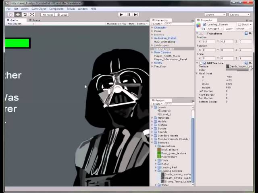The height and width of the screenshot is (193, 258).
Task: Pick color with the eyedropper
Action: click(251, 70)
